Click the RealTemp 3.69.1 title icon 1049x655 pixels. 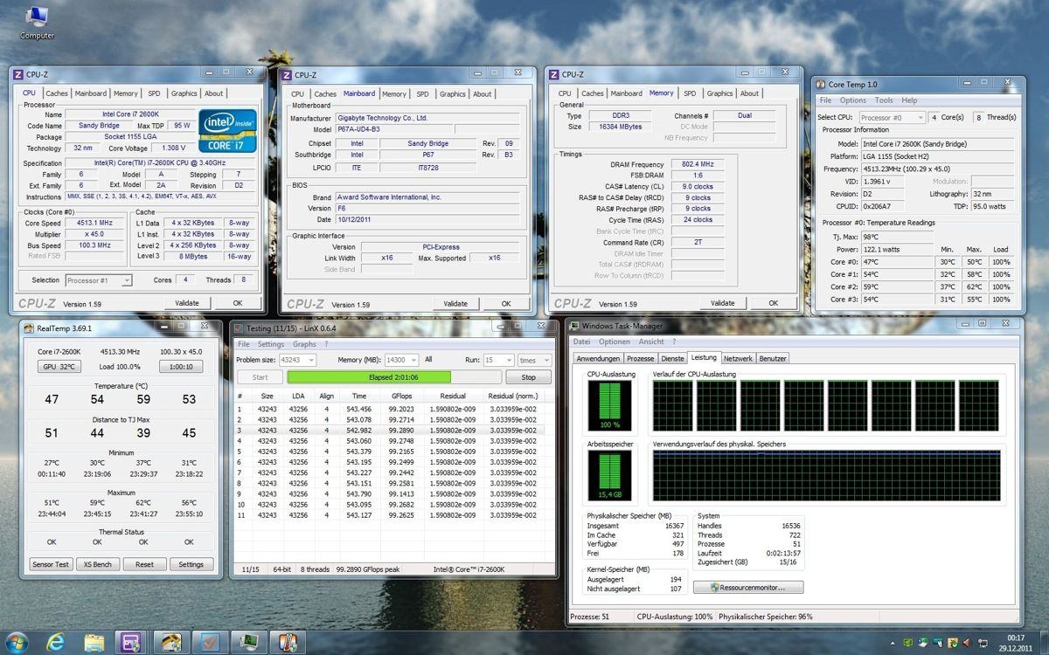pos(30,328)
